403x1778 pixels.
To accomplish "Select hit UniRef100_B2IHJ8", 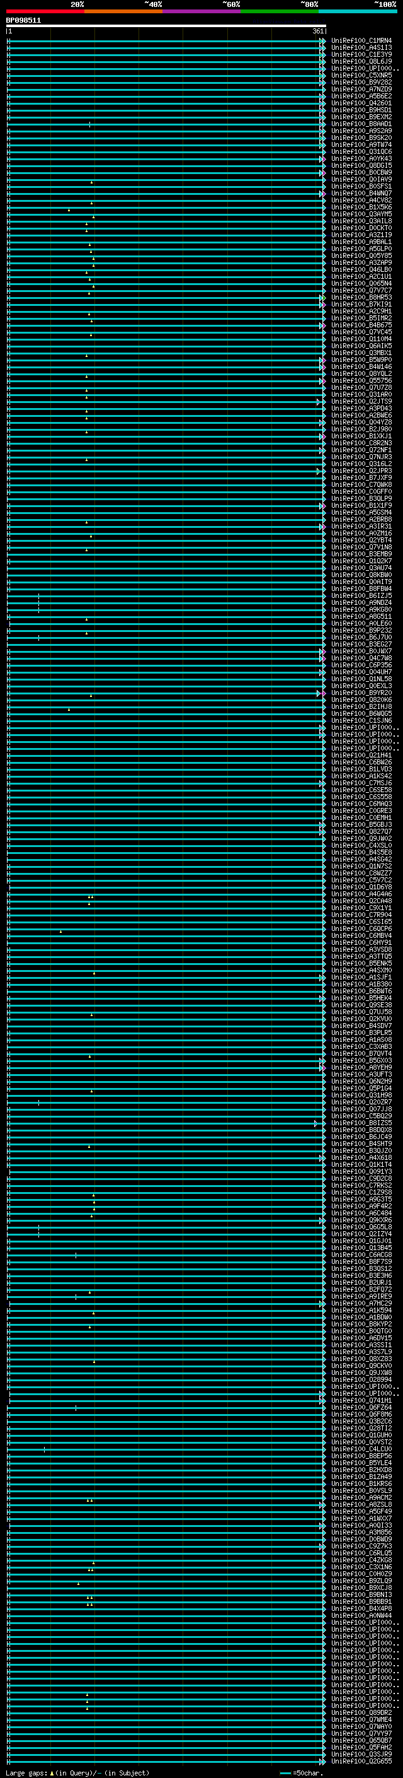I will pyautogui.click(x=361, y=707).
